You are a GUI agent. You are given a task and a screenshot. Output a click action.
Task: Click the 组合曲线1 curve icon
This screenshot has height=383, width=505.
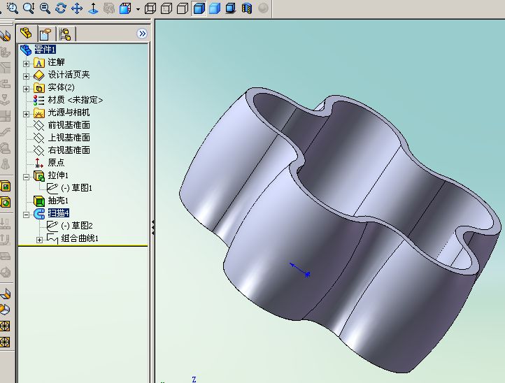pos(52,239)
